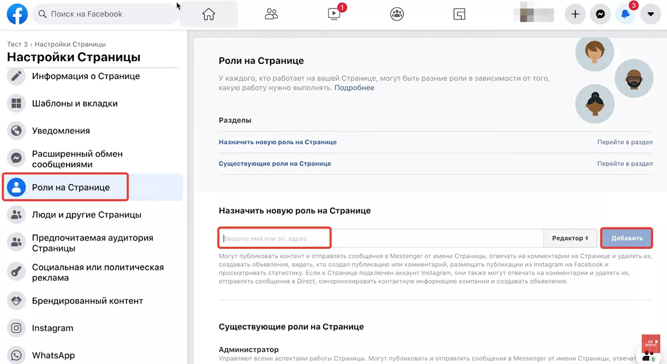Focus the name or email input field

[381, 238]
